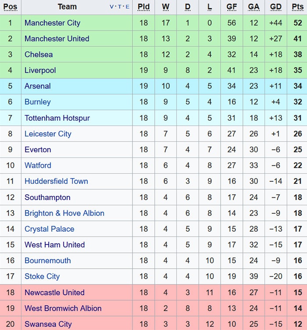Click the Pld column header
This screenshot has height=330, width=307.
point(143,7)
